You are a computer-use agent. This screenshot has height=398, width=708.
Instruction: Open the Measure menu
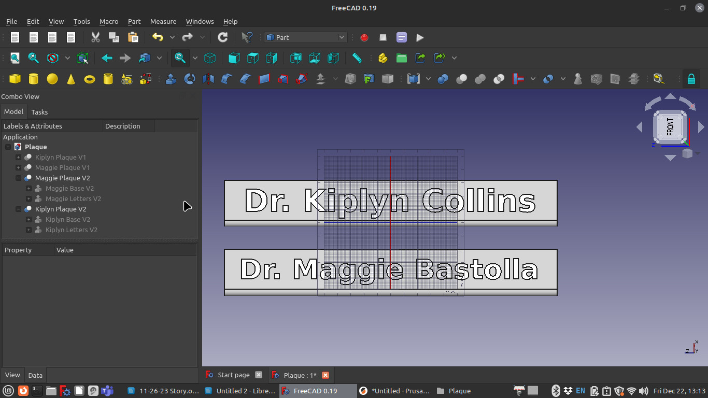pos(163,21)
